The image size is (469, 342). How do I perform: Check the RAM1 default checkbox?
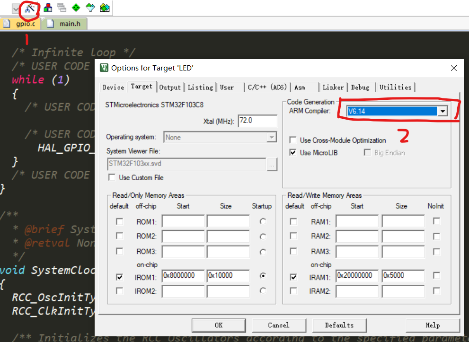click(x=293, y=221)
